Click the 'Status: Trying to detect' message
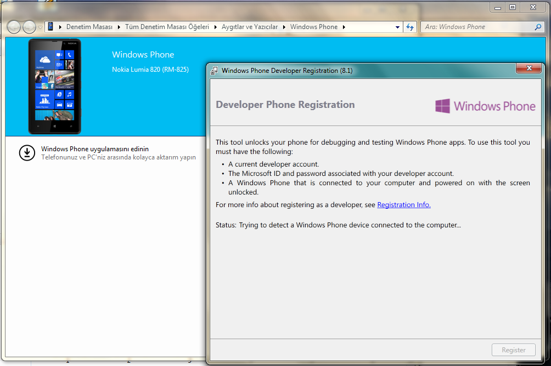The width and height of the screenshot is (551, 366). 338,225
